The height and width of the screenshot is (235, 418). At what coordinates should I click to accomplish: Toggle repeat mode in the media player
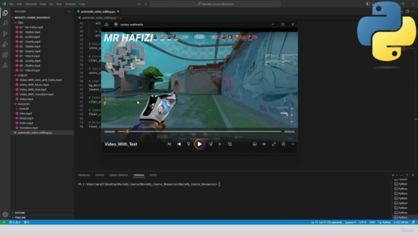click(230, 144)
